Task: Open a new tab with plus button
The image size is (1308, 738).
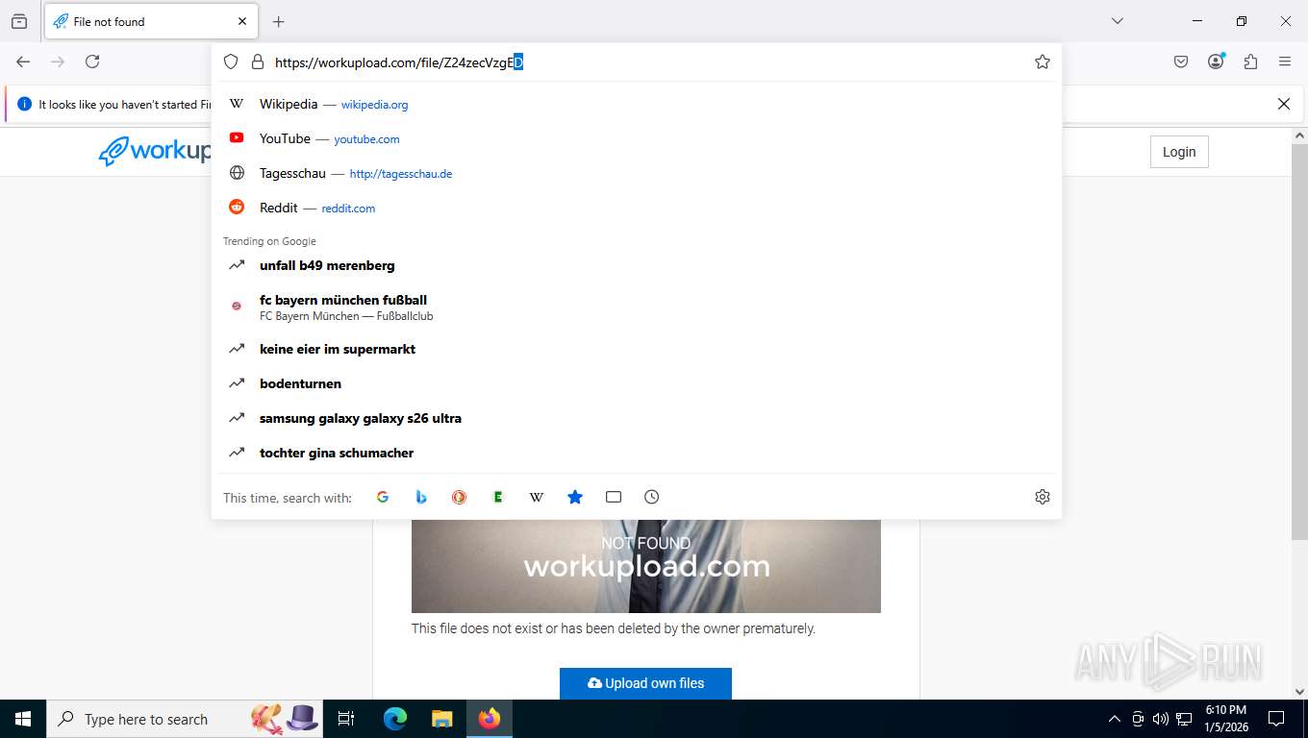Action: coord(278,21)
